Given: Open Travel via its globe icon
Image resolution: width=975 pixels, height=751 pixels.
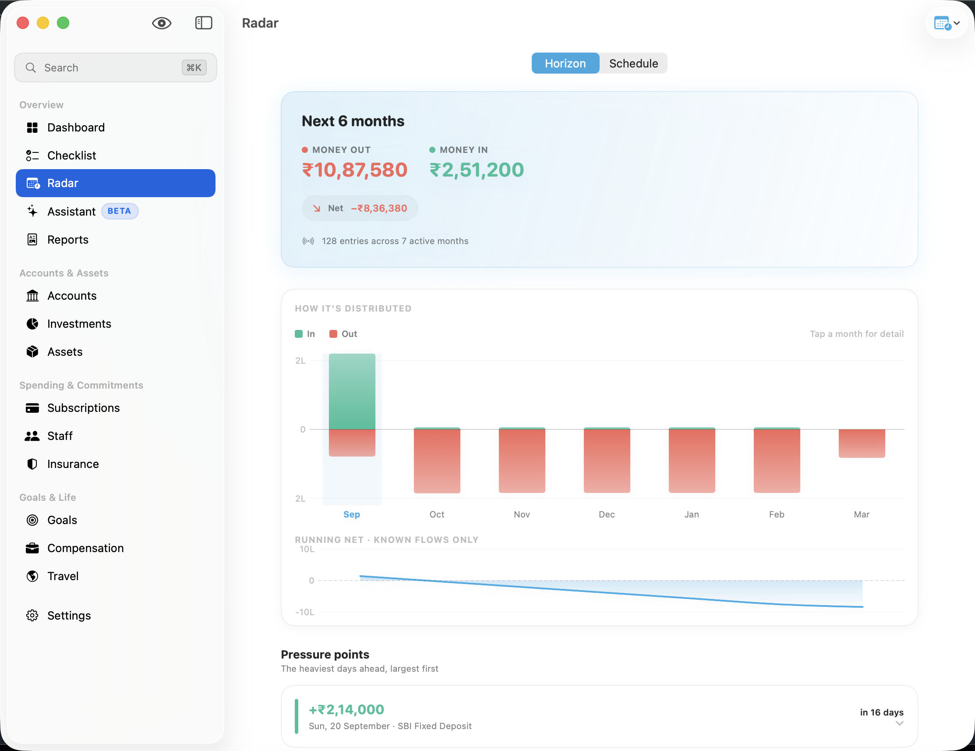Looking at the screenshot, I should coord(32,577).
